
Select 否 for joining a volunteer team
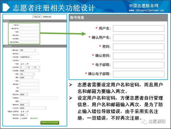[26, 111]
